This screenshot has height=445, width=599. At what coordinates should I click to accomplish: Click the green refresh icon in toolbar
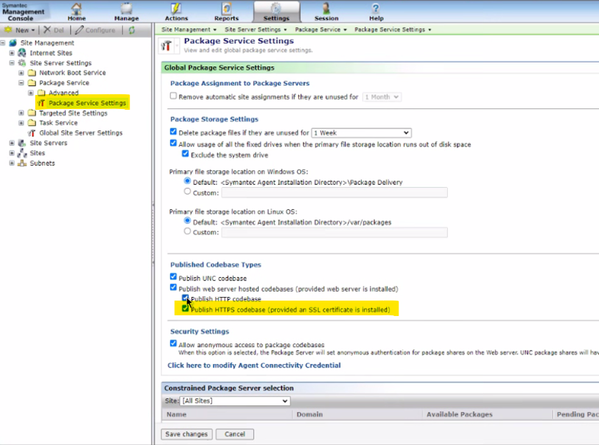click(132, 30)
